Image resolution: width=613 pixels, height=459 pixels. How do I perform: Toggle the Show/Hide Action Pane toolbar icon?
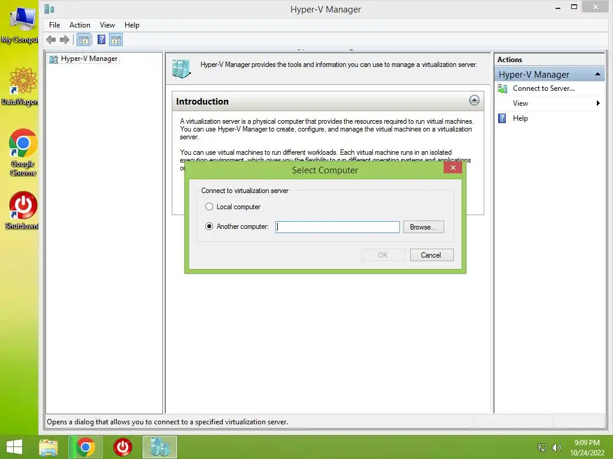tap(116, 40)
